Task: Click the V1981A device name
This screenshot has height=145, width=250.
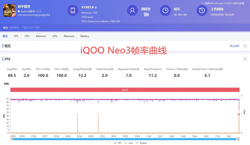Action: pyautogui.click(x=87, y=7)
